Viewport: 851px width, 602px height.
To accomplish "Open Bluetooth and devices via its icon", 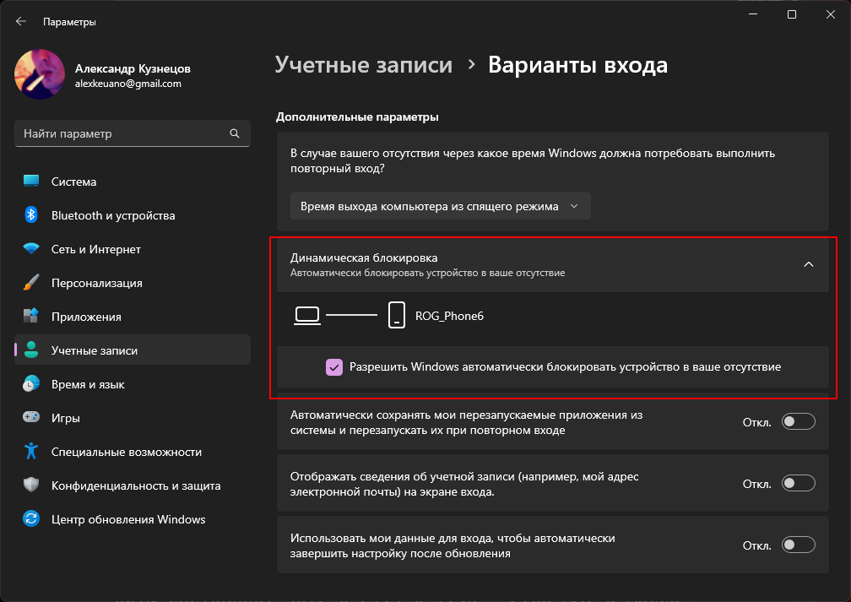I will [31, 215].
